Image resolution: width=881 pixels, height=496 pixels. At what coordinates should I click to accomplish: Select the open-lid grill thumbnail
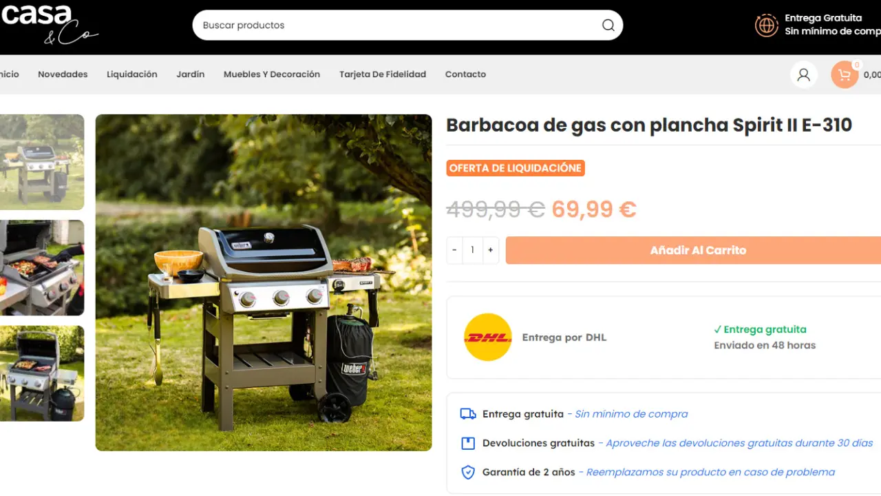click(x=42, y=373)
